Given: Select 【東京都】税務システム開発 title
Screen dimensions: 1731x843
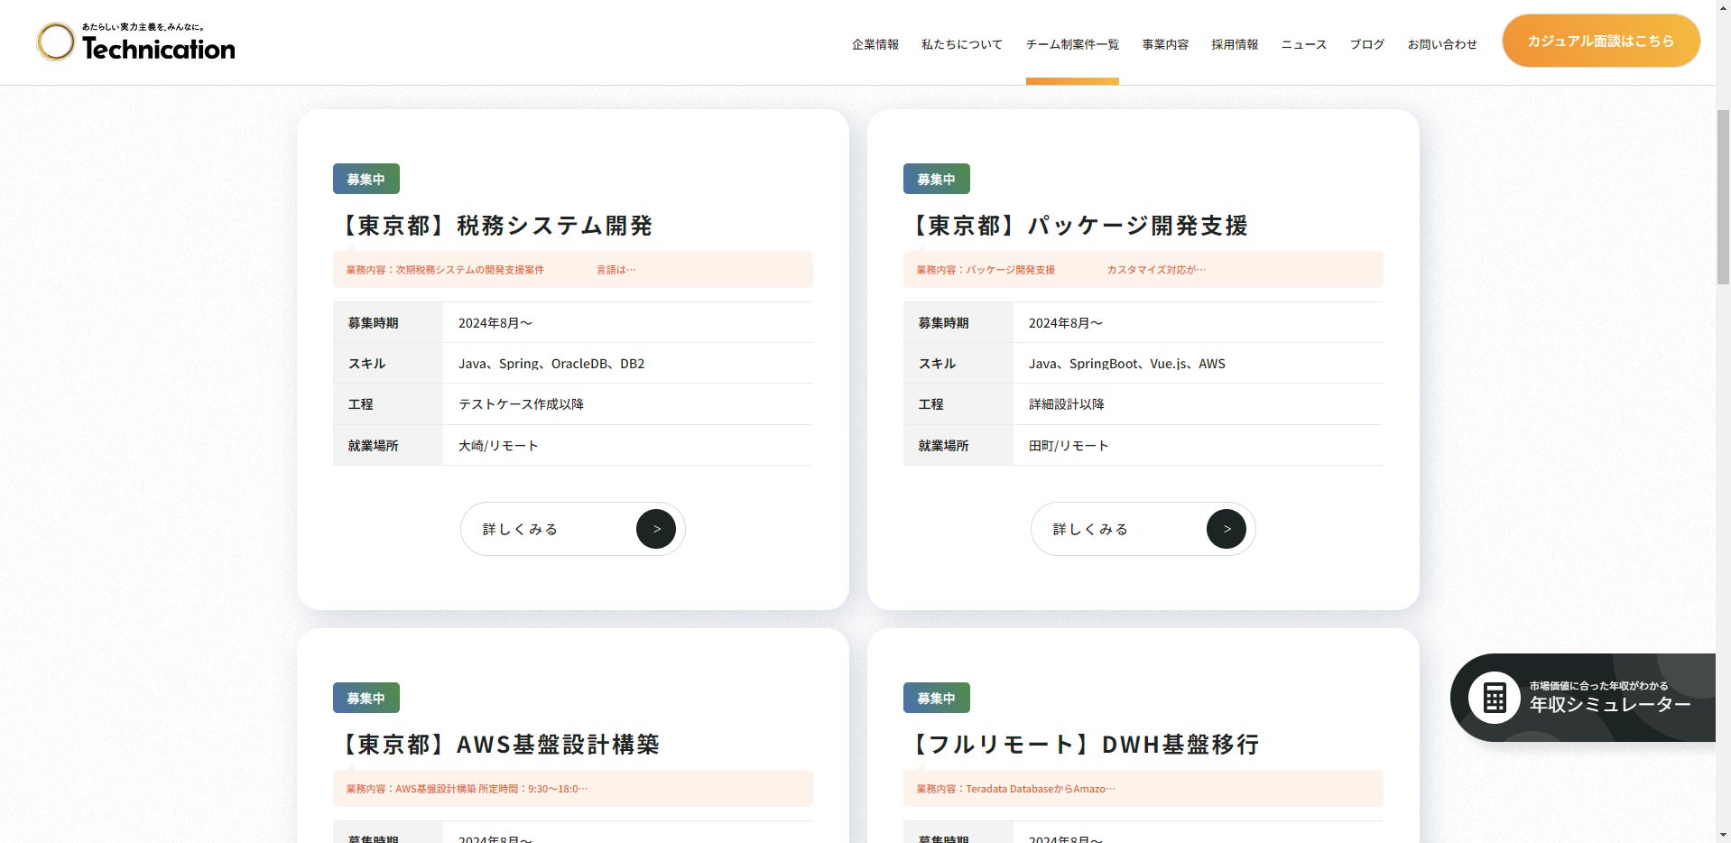Looking at the screenshot, I should tap(494, 226).
